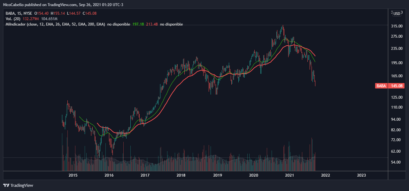Screen dimensions: 409x191
Task: Click the 2016 label on the time axis
Action: [x=109, y=175]
